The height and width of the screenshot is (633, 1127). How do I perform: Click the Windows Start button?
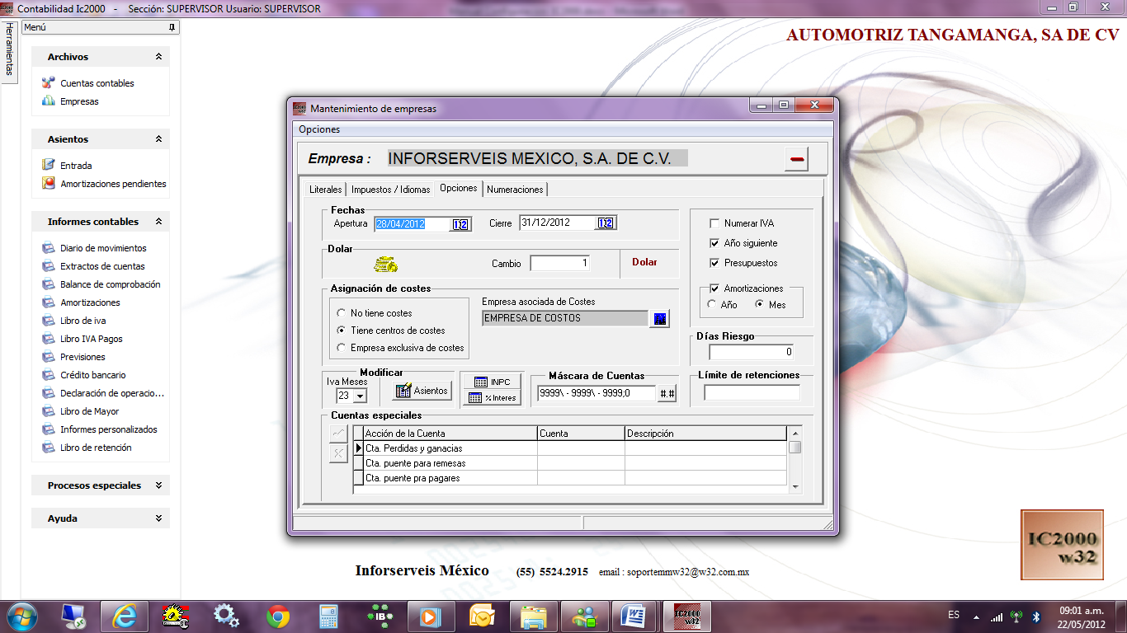(x=22, y=617)
